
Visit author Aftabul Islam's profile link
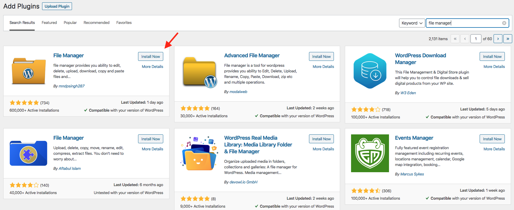coord(70,168)
